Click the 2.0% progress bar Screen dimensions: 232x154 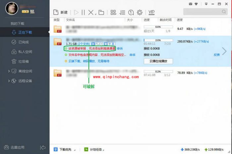click(158, 40)
